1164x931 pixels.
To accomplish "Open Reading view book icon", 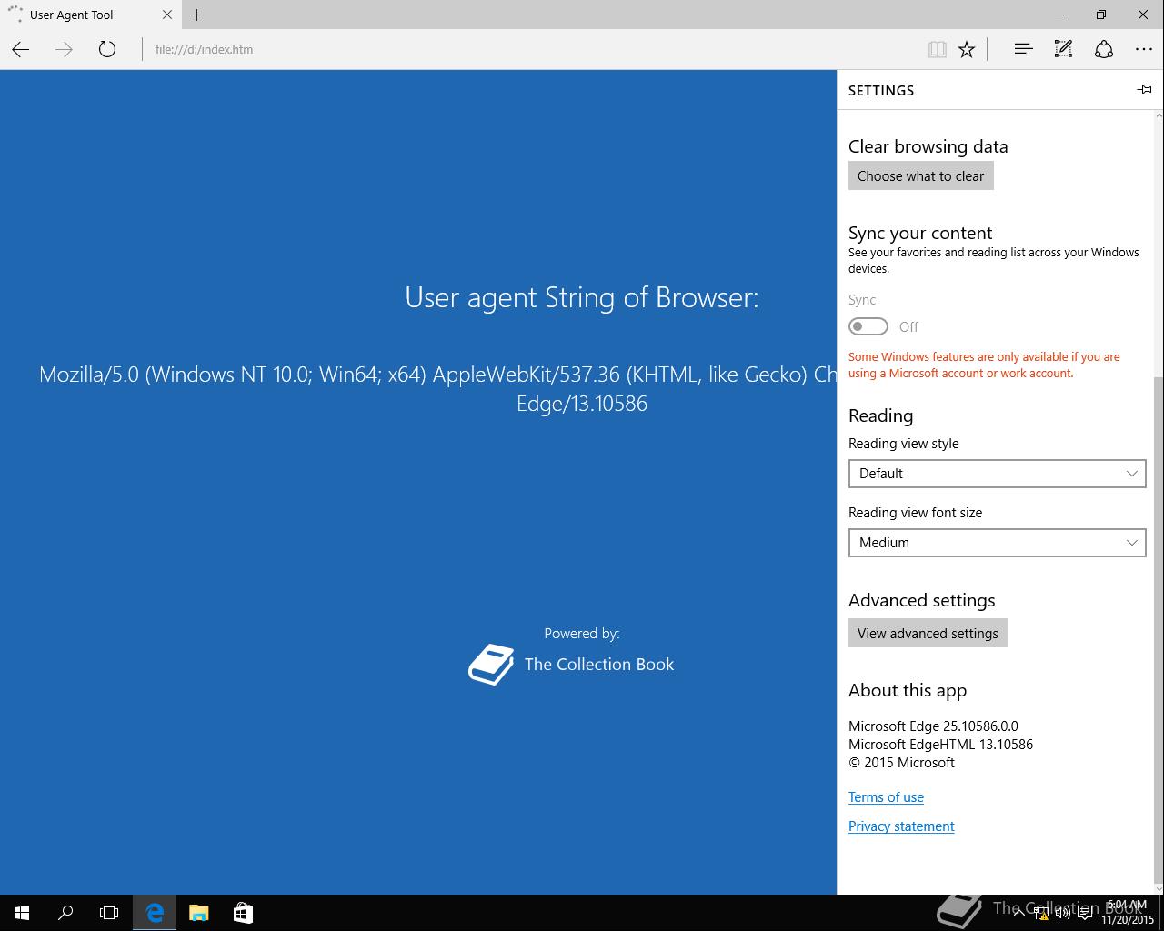I will click(x=937, y=49).
